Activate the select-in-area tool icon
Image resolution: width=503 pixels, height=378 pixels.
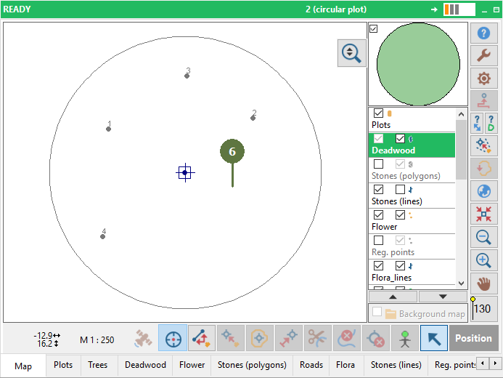tap(483, 146)
